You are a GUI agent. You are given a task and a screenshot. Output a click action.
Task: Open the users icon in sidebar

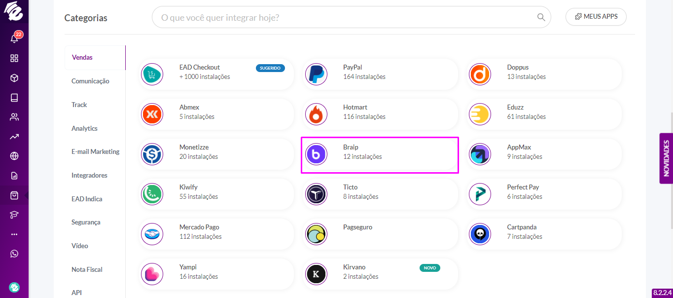click(14, 117)
